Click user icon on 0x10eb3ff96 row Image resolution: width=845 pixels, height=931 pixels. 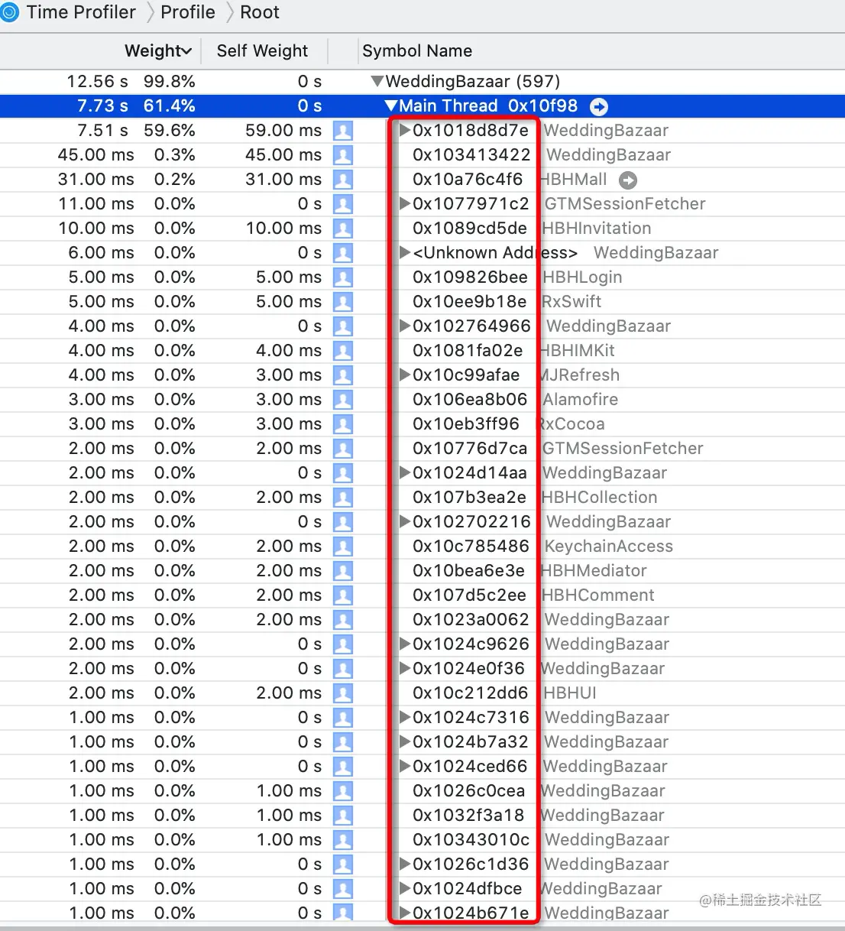(344, 424)
